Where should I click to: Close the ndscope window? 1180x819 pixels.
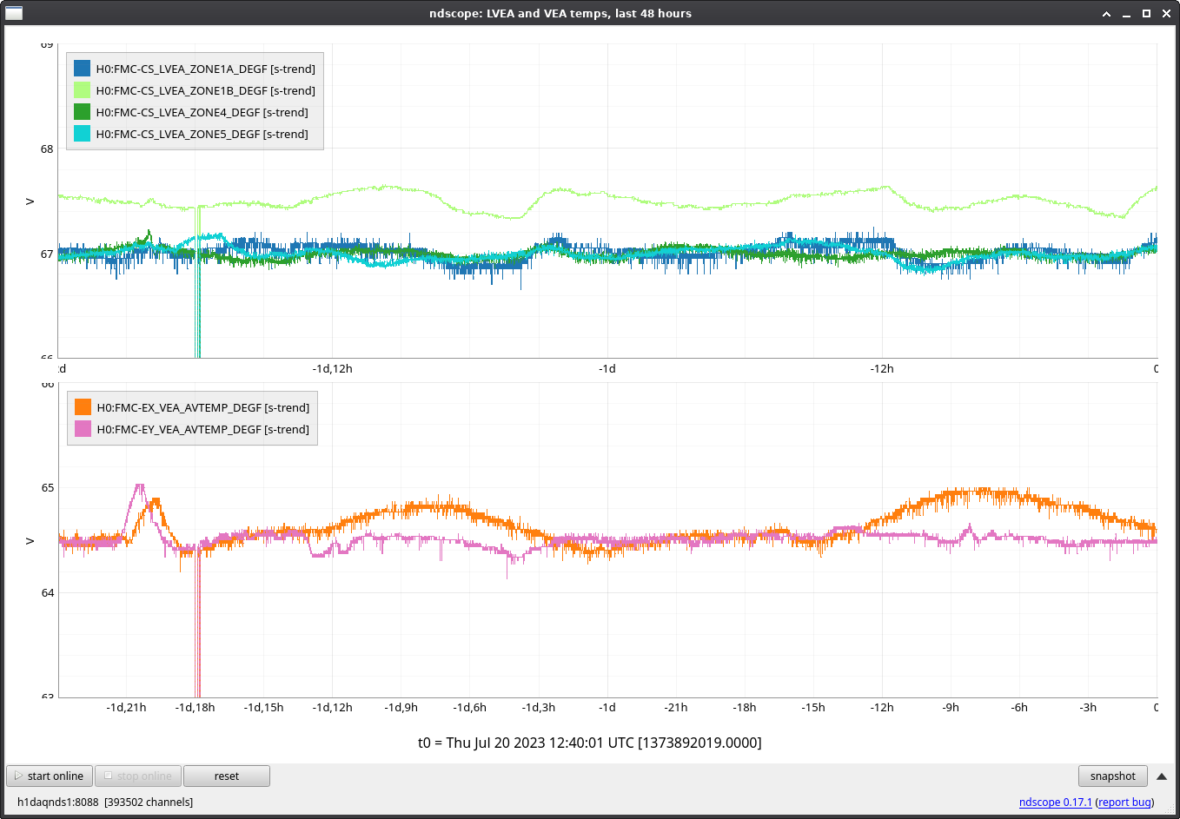[1166, 14]
